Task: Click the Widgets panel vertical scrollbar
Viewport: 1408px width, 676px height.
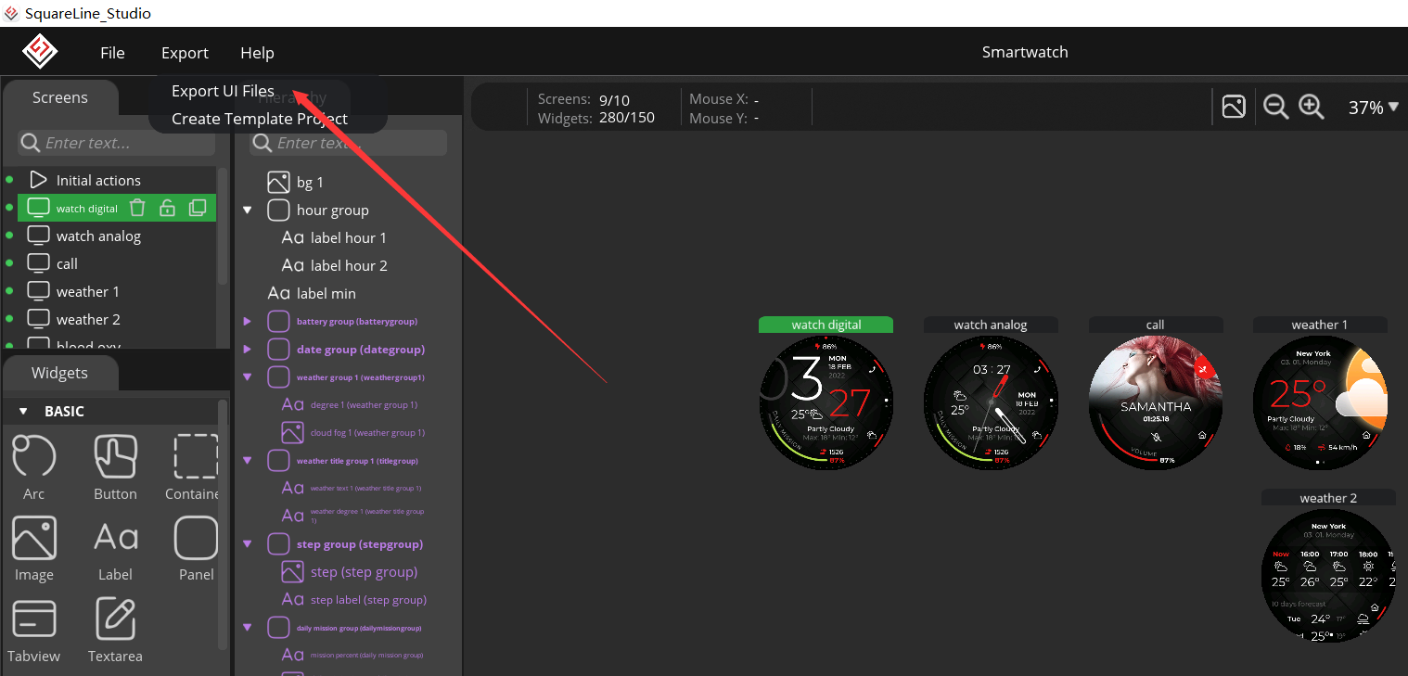Action: 222,525
